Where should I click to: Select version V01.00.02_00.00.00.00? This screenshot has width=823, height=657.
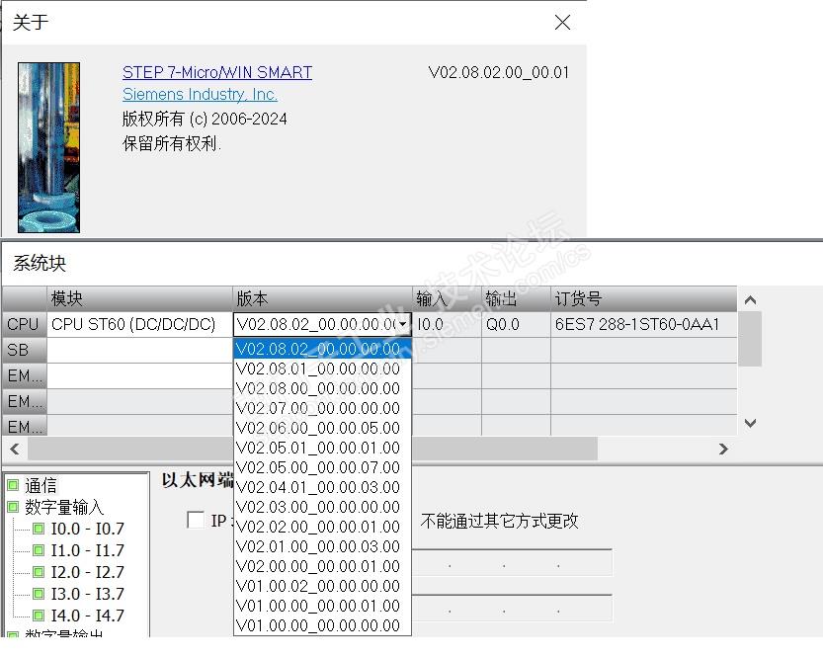click(x=322, y=586)
